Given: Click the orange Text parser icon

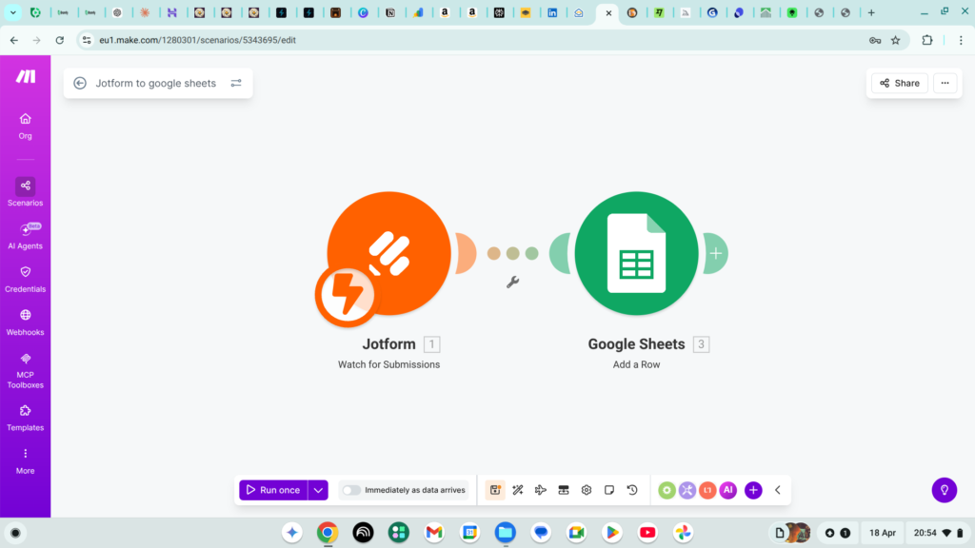Looking at the screenshot, I should (x=707, y=490).
